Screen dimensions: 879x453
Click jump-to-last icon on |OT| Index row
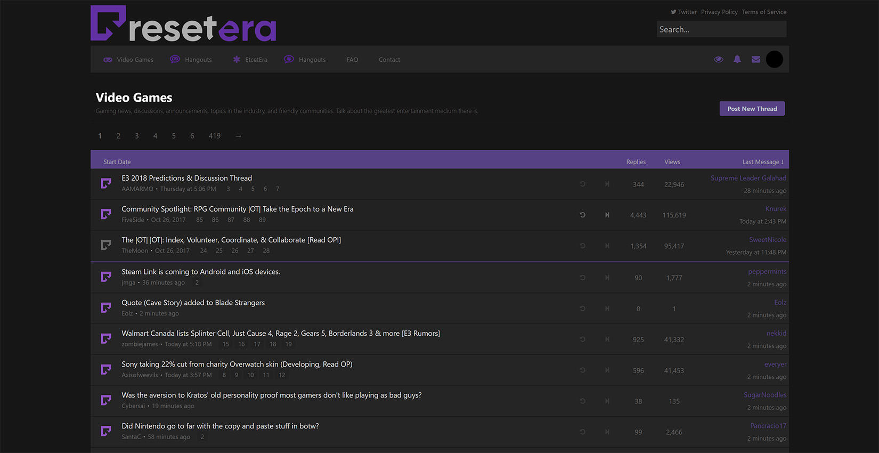(x=607, y=246)
